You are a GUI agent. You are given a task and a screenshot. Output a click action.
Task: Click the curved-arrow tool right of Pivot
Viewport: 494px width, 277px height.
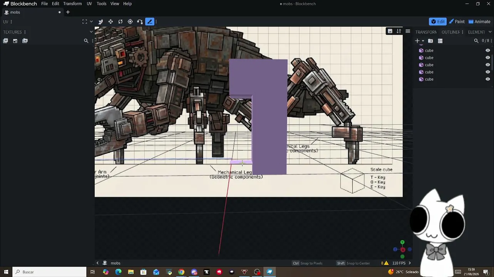140,22
